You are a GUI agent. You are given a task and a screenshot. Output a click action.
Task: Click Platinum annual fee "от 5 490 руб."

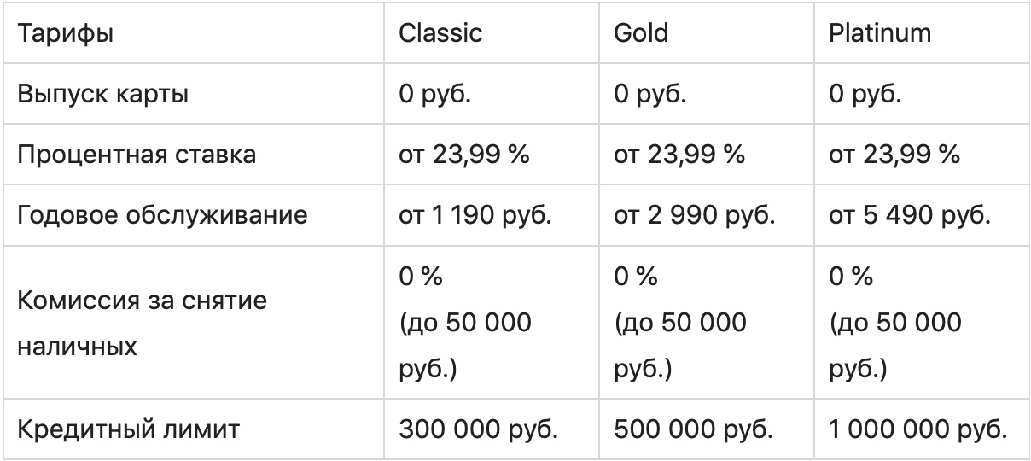coord(910,215)
